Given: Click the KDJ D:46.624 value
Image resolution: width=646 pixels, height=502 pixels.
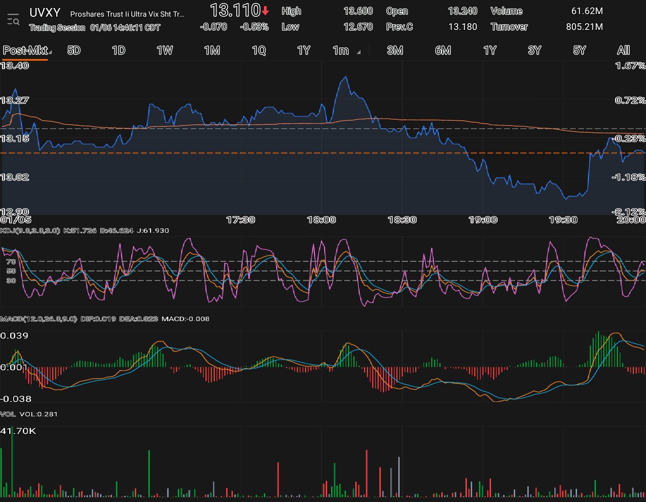Looking at the screenshot, I should pos(116,231).
